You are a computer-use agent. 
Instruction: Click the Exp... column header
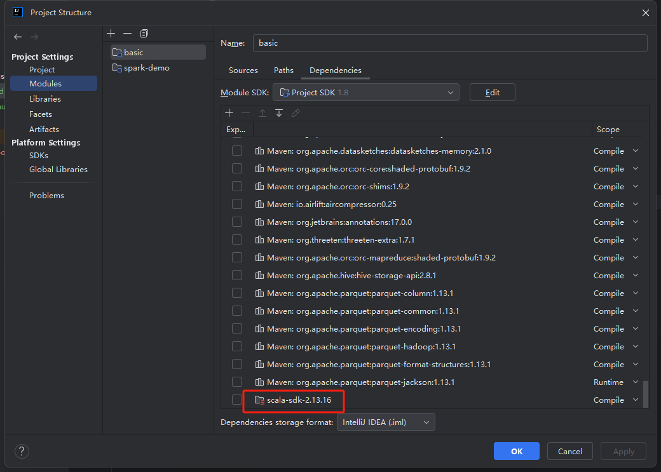pos(236,130)
